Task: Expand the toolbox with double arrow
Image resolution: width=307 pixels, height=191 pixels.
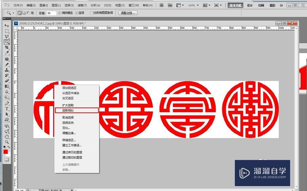Action: [4, 19]
